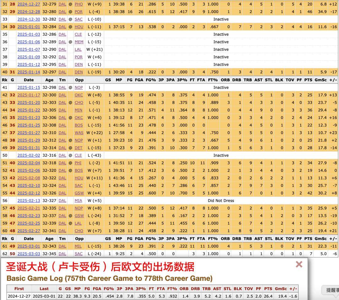Open the DAL team link on row 42

62,95
